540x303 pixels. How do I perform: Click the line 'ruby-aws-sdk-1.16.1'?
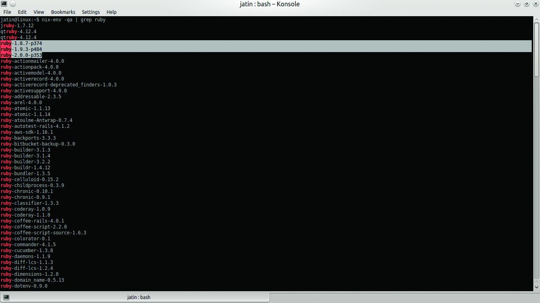[27, 132]
